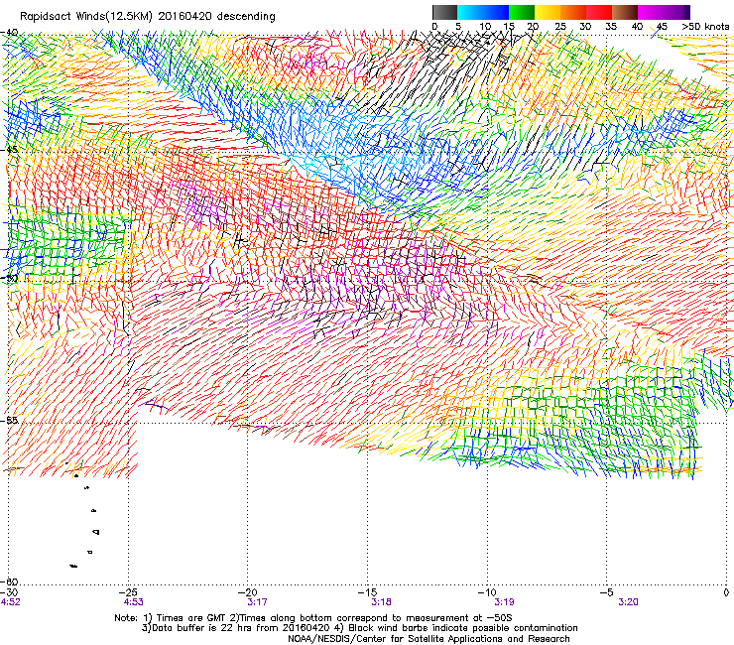
Task: Click the '4:52' time label
Action: 10,602
